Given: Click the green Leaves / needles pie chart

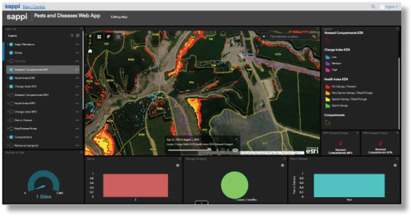Looking at the screenshot, I should (235, 185).
